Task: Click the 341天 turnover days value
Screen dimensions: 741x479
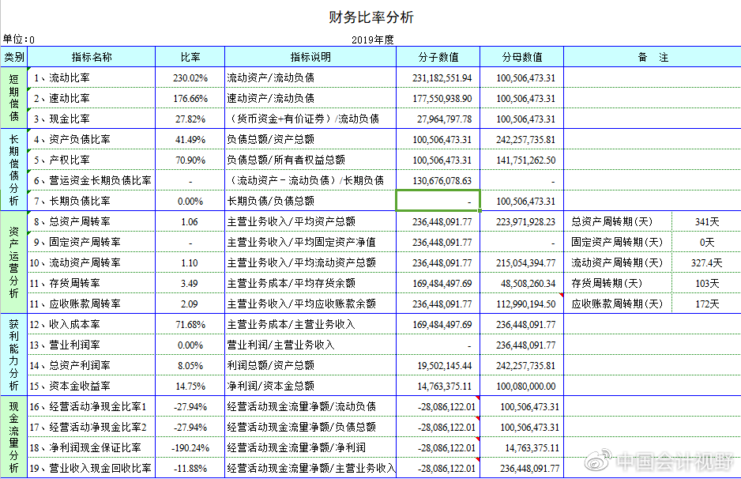Action: [706, 222]
